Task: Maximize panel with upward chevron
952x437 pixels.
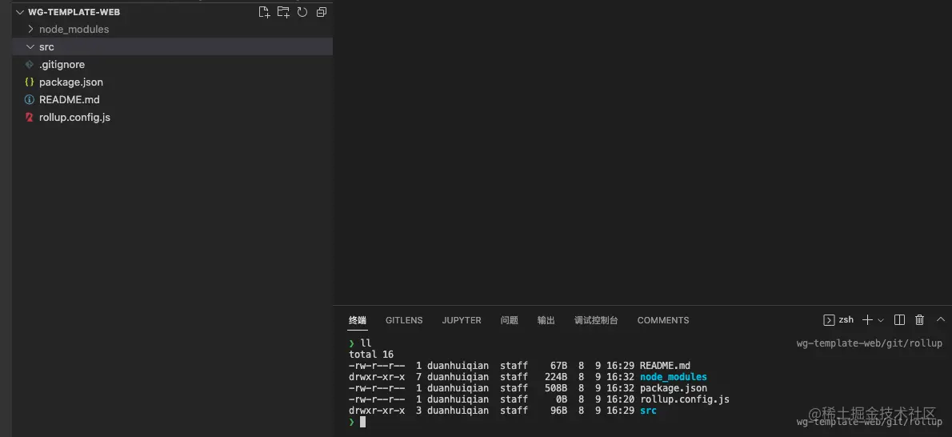Action: (941, 319)
